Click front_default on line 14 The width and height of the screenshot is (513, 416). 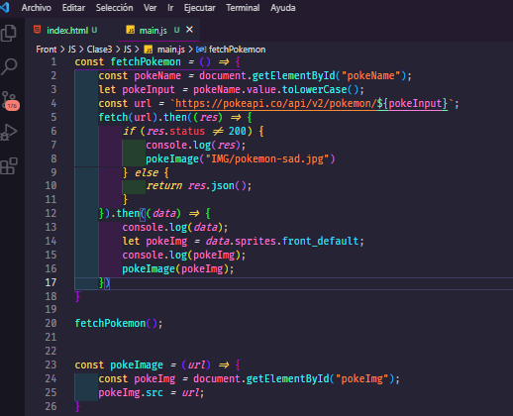tap(320, 241)
